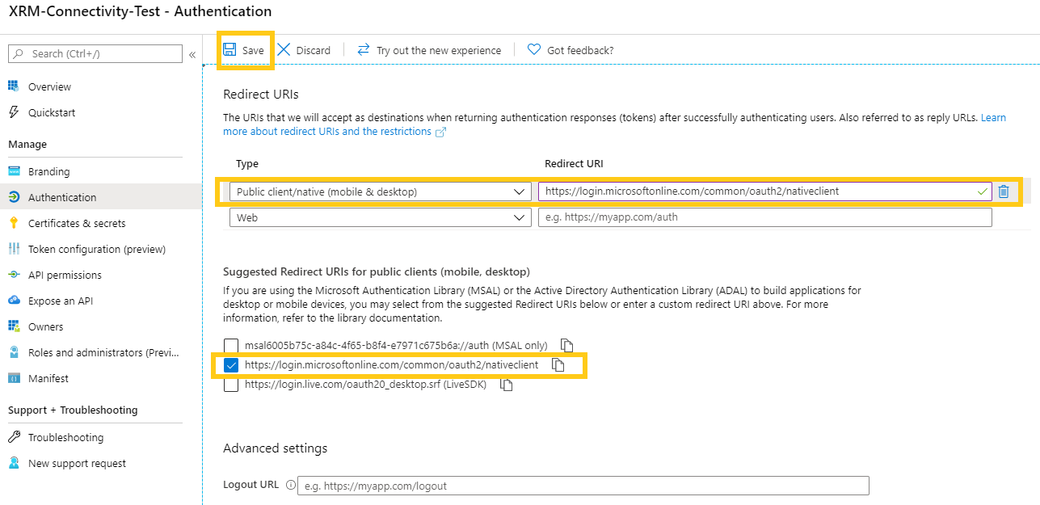This screenshot has height=505, width=1040.
Task: Click the Roles and administrators icon
Action: pyautogui.click(x=14, y=352)
